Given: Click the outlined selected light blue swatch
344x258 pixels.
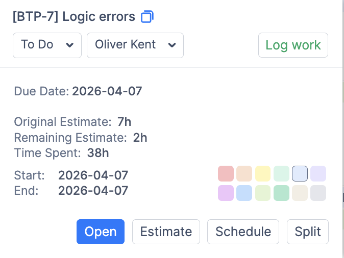Looking at the screenshot, I should (300, 174).
